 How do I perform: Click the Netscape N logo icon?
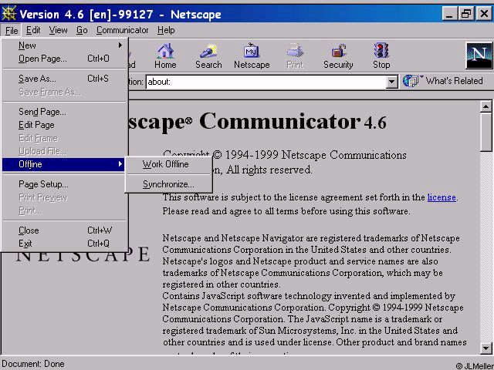click(479, 55)
